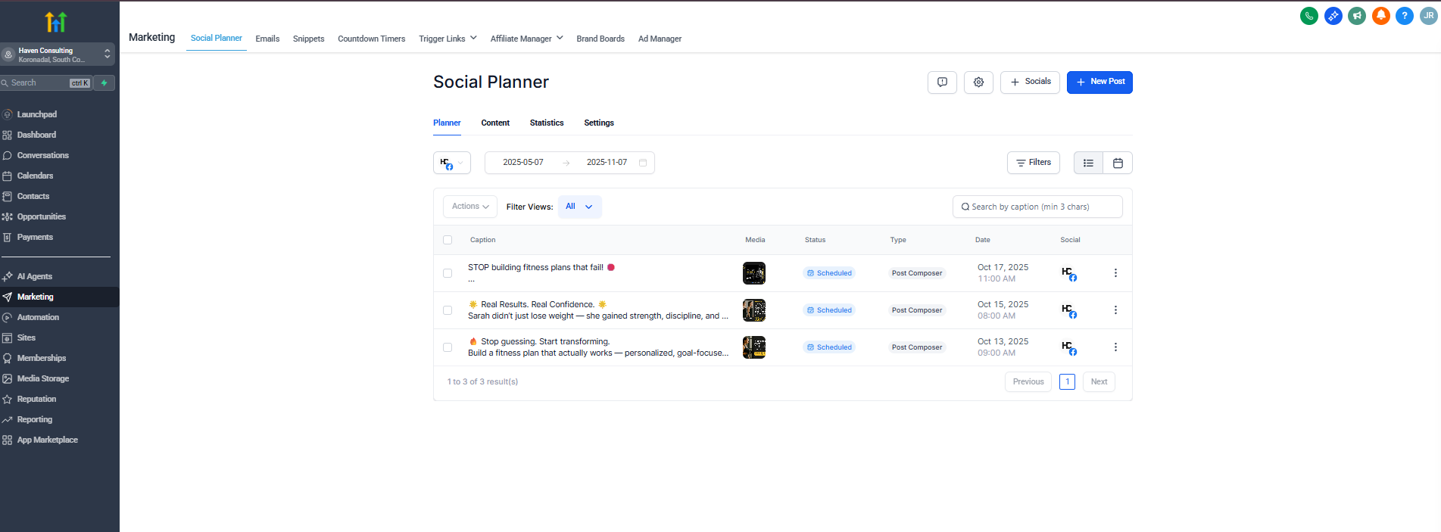This screenshot has width=1441, height=532.
Task: Switch to calendar view icon
Action: tap(1118, 163)
